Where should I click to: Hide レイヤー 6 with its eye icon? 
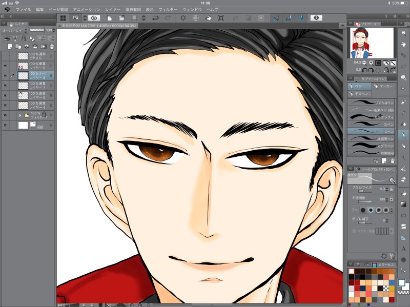(5, 66)
